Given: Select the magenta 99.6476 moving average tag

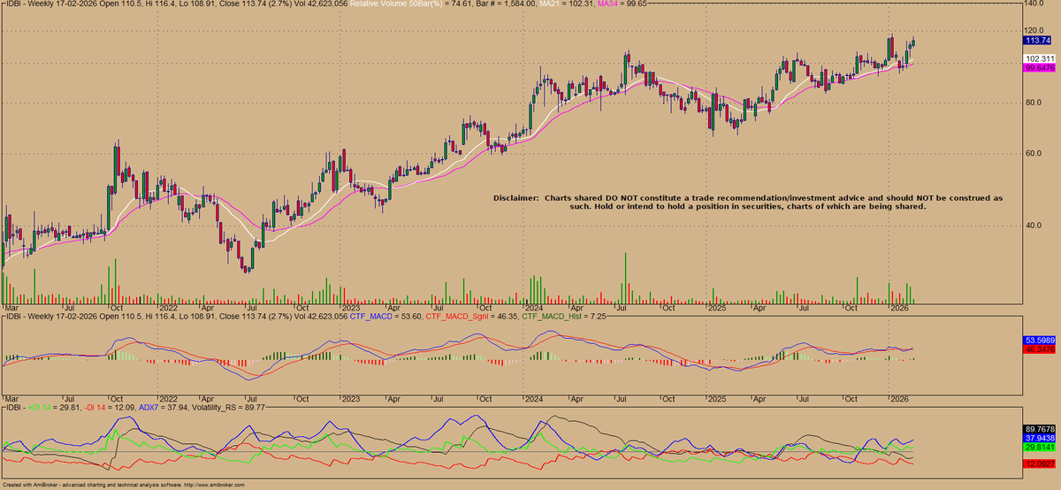Looking at the screenshot, I should 1037,67.
